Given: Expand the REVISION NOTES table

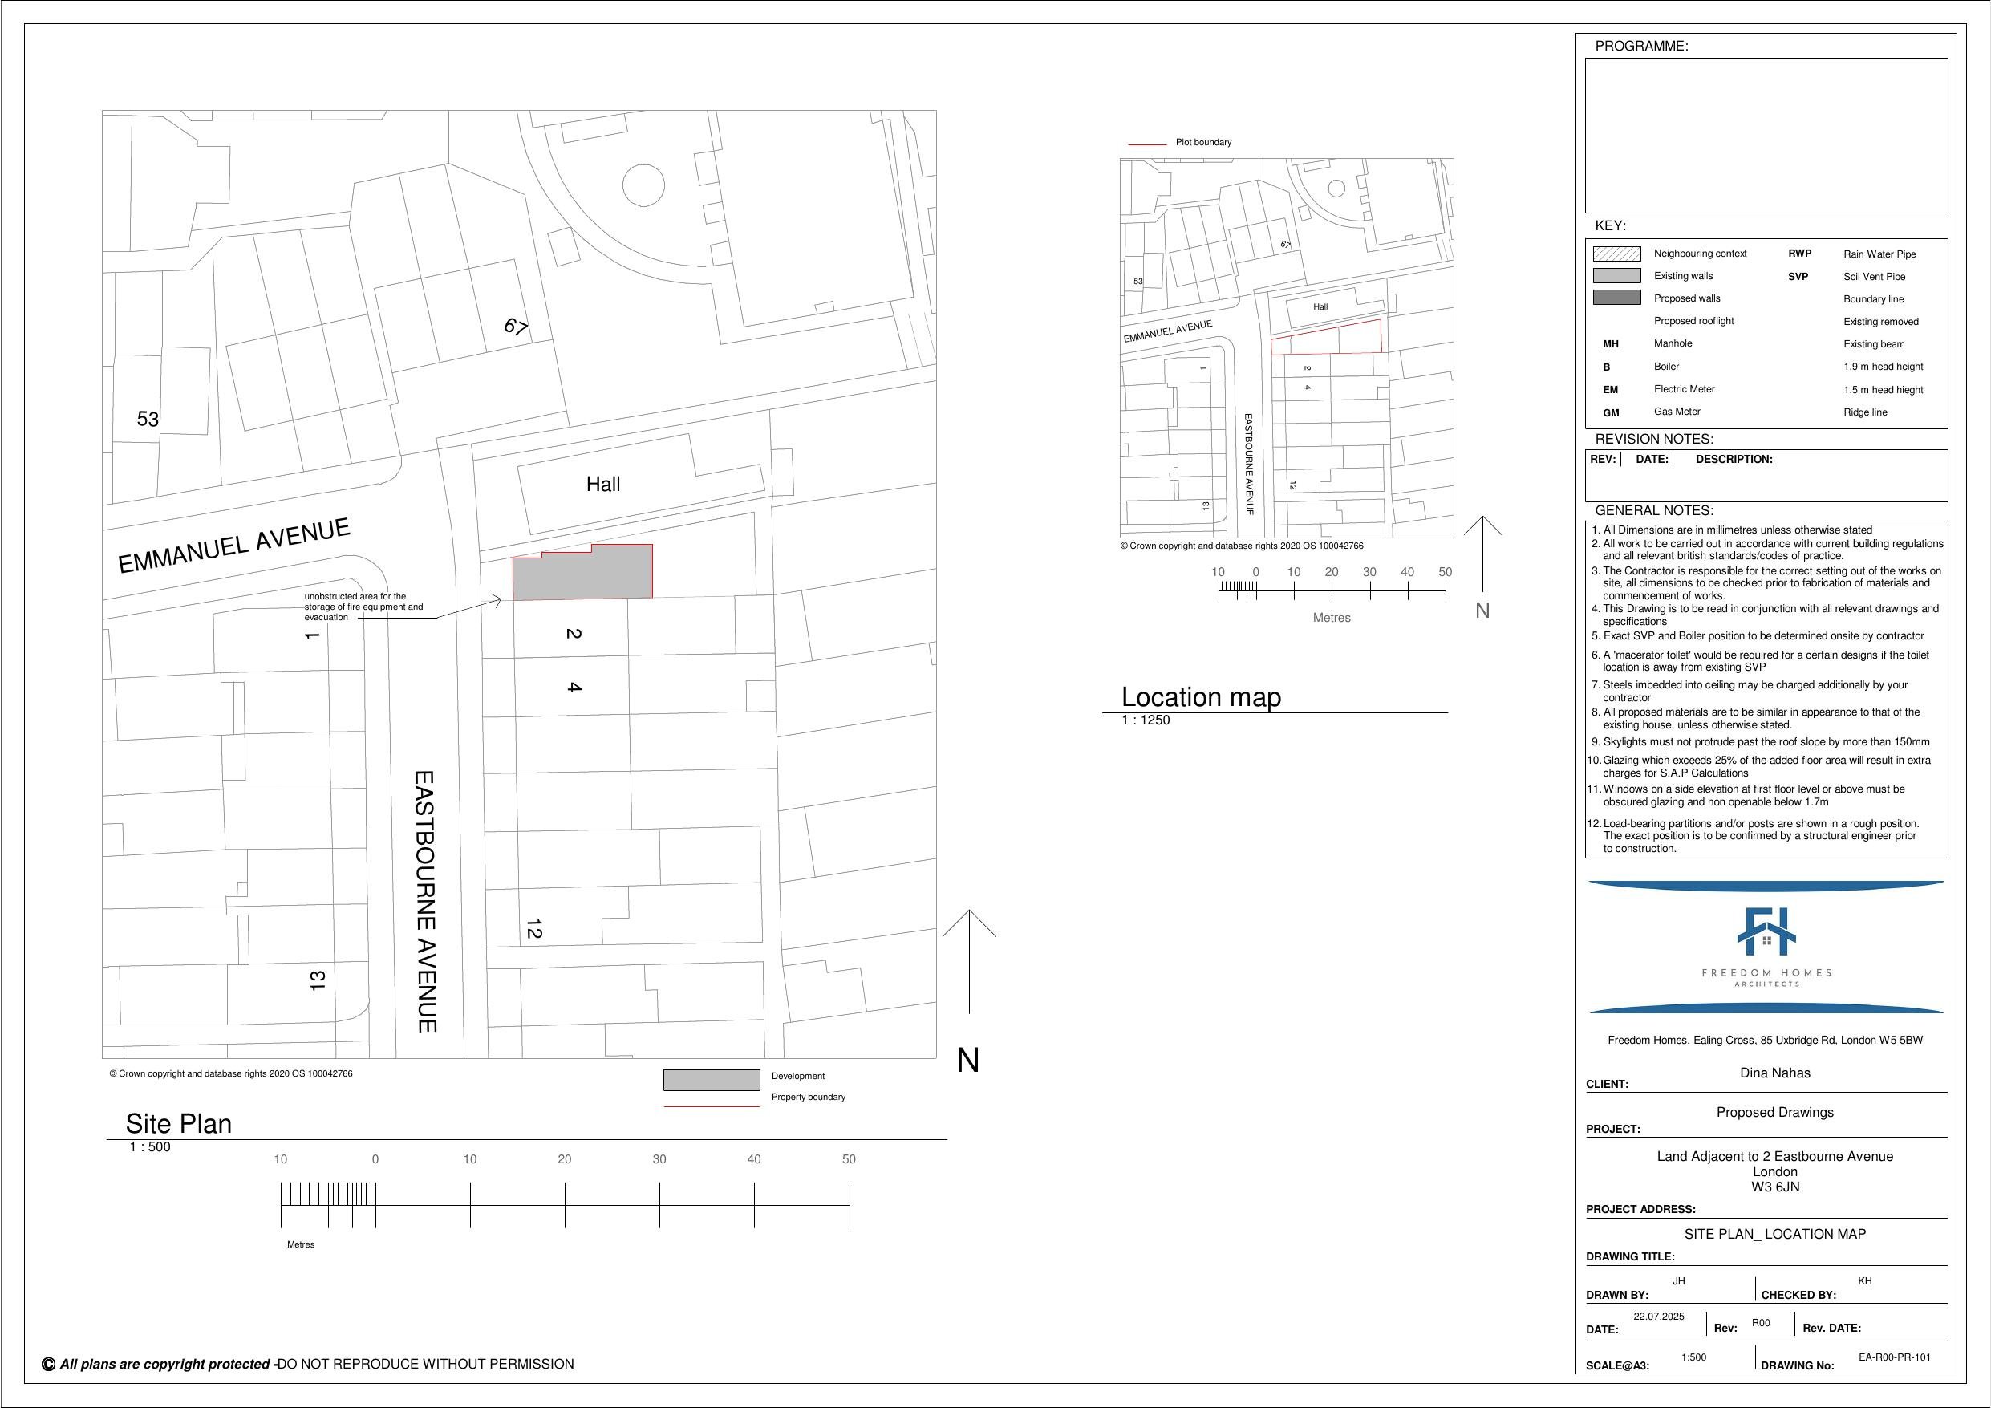Looking at the screenshot, I should click(x=1655, y=439).
